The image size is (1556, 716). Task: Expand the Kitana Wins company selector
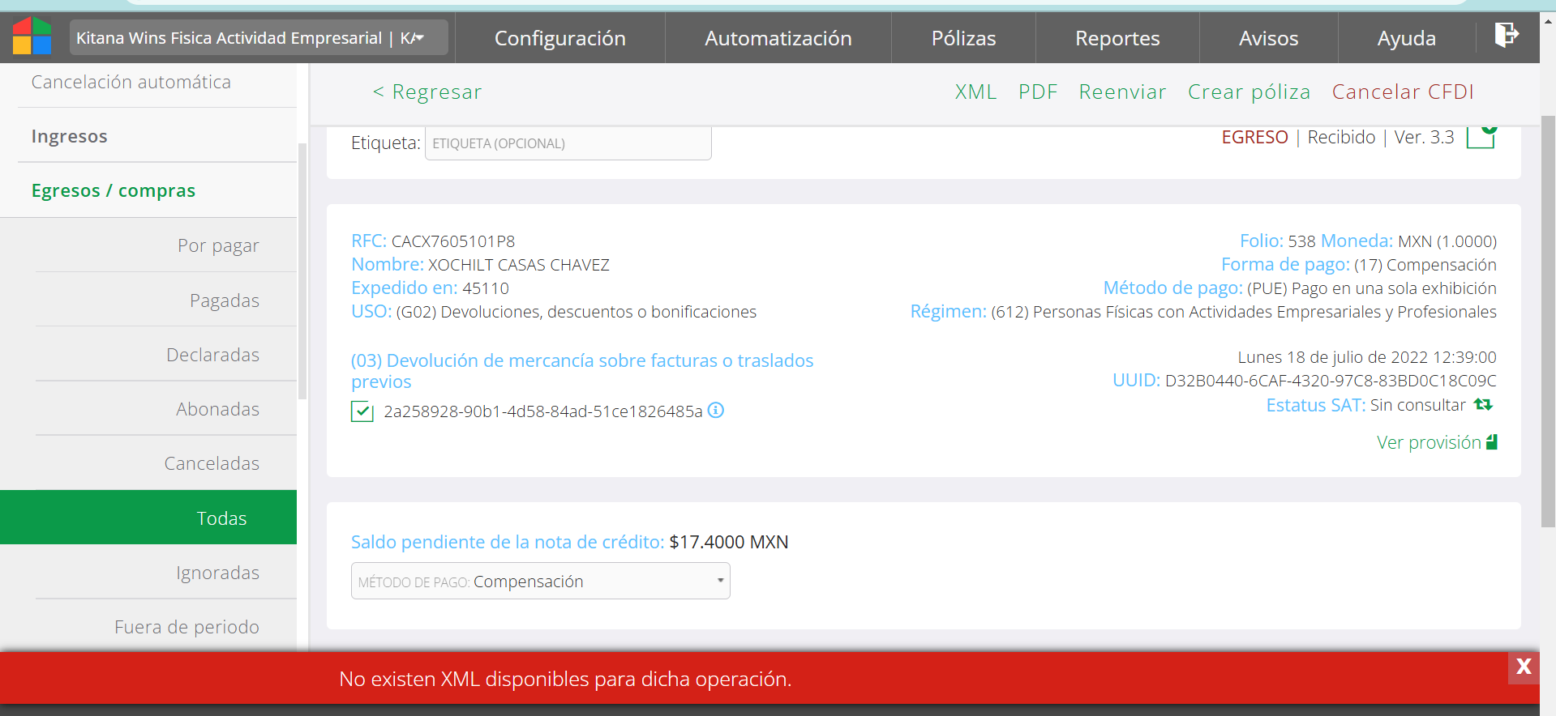tap(259, 38)
